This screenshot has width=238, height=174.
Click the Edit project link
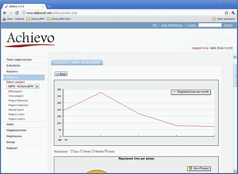(15, 91)
